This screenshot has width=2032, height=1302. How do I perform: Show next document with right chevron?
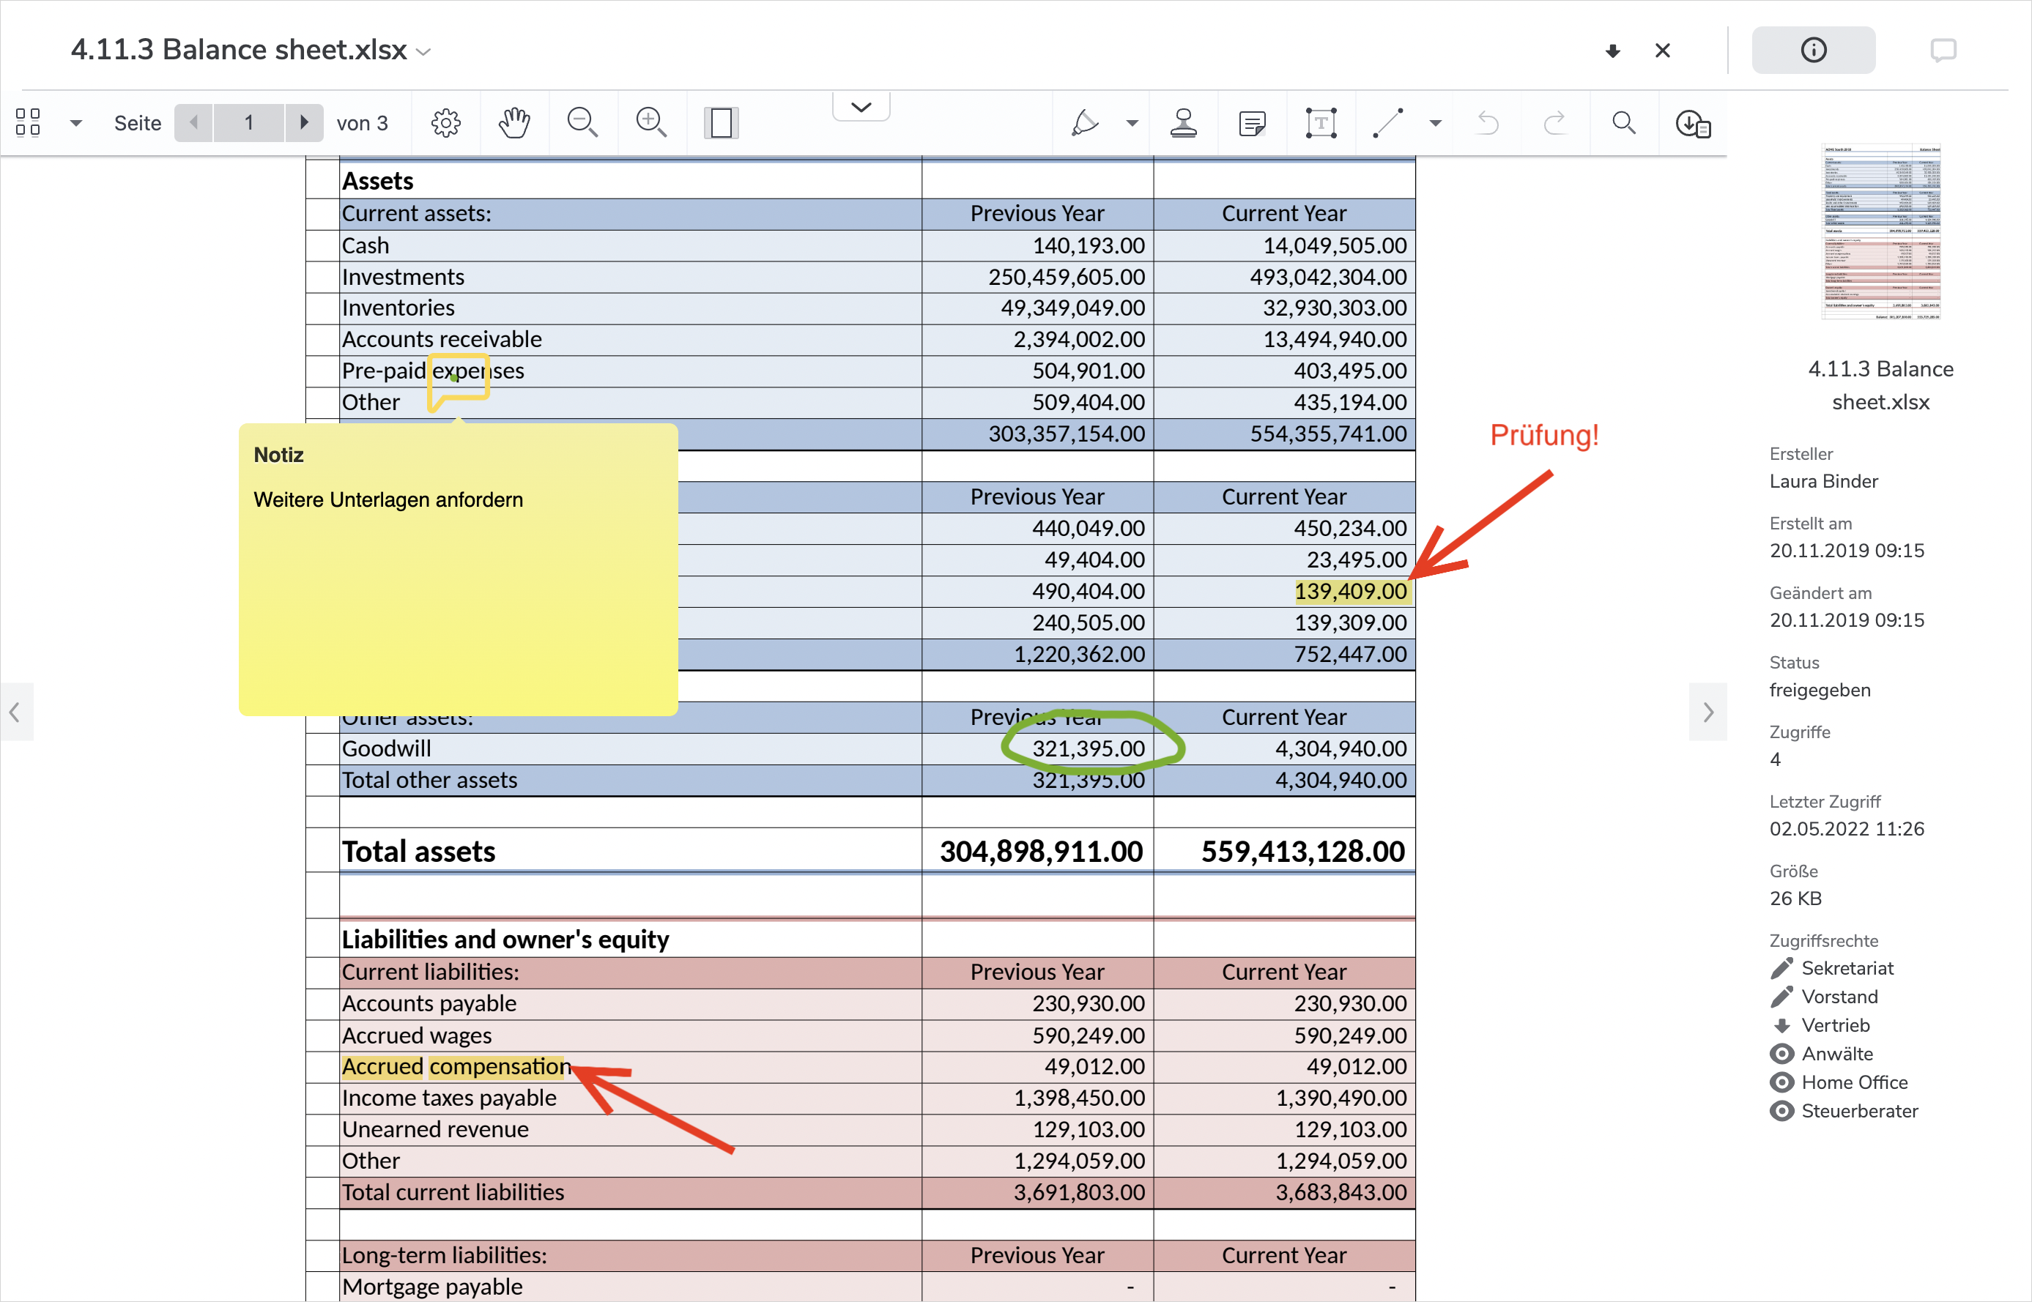point(1707,712)
